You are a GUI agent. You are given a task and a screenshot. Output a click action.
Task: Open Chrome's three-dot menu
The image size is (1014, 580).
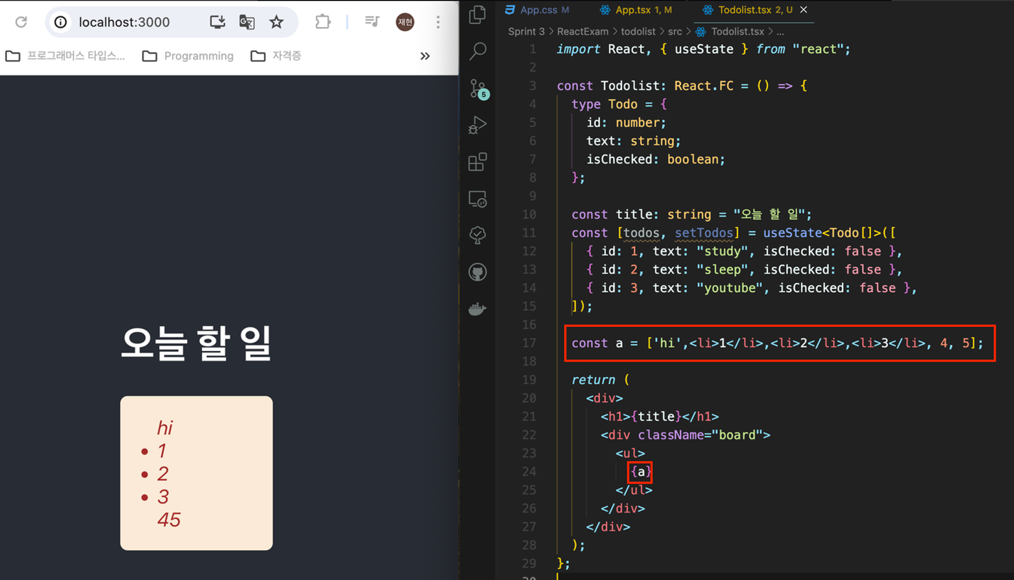438,22
